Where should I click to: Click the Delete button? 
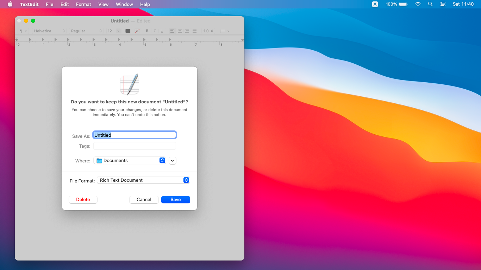(83, 200)
